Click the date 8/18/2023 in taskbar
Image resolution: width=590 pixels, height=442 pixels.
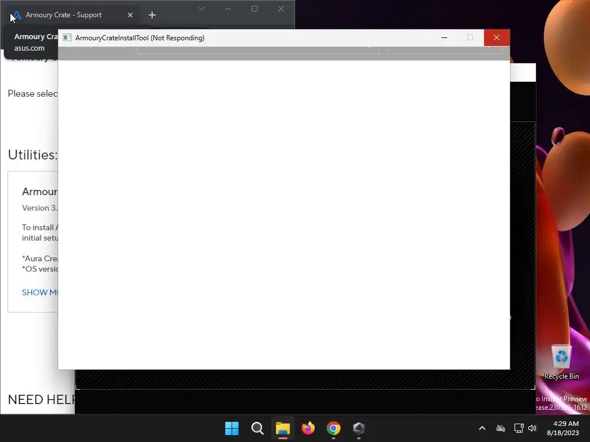[x=562, y=433]
